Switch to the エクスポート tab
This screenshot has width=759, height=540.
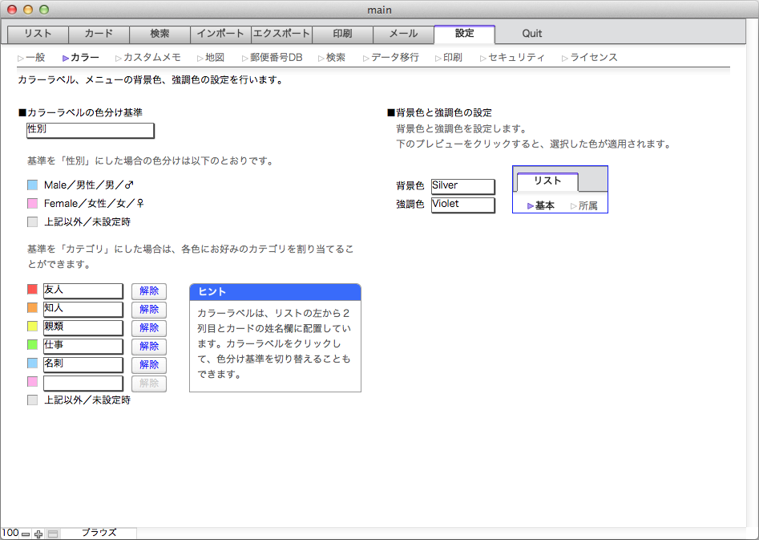click(281, 34)
